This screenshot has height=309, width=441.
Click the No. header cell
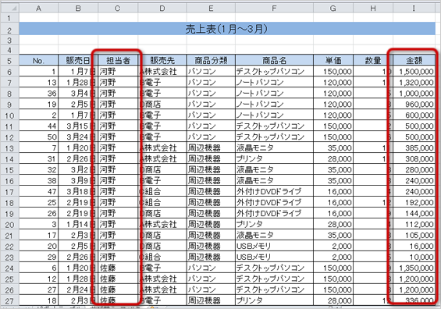pyautogui.click(x=38, y=60)
